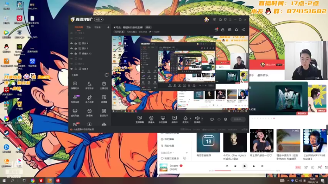The width and height of the screenshot is (328, 184).
Task: Unlike the song Breathe with the heart
Action: 181,166
